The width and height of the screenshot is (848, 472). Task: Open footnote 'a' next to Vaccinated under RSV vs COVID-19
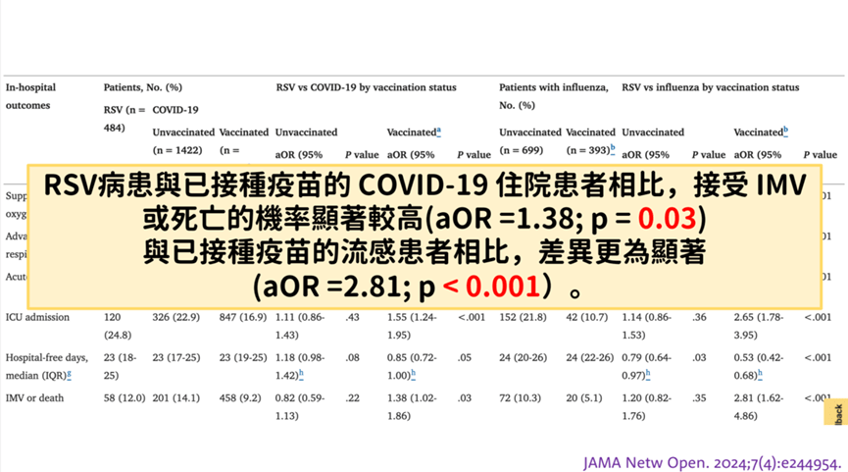coord(438,131)
